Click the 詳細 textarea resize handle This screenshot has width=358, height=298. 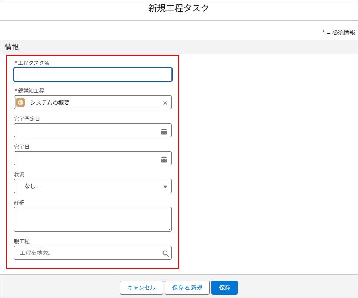[169, 229]
